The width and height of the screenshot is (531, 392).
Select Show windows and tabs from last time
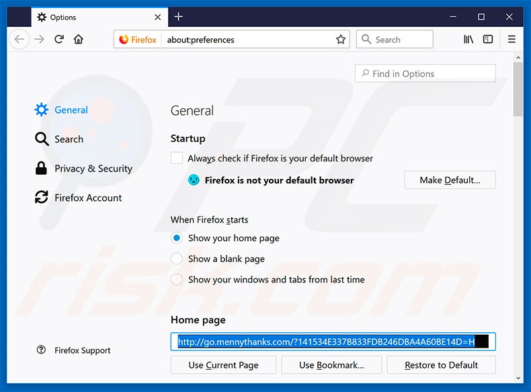[177, 279]
